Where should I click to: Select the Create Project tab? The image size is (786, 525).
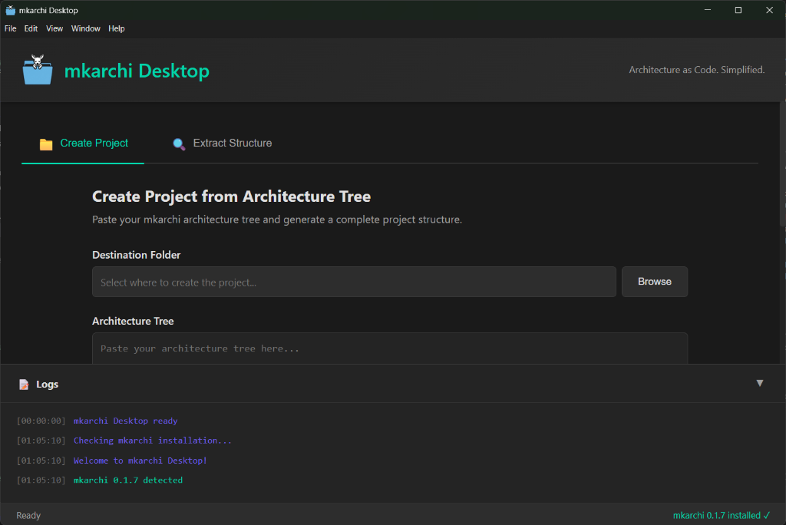(x=94, y=143)
